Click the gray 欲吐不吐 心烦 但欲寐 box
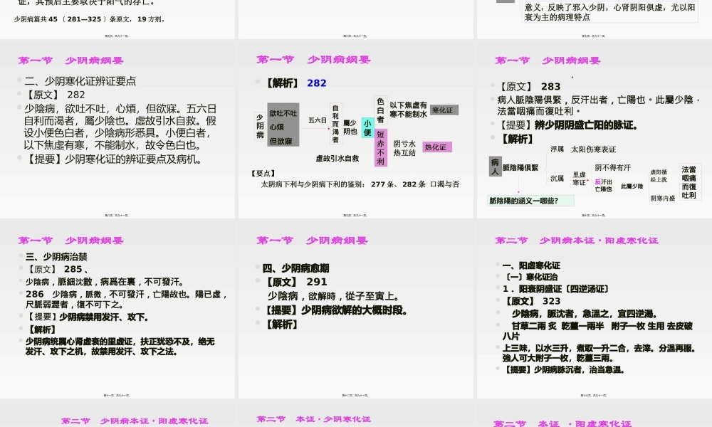 click(283, 125)
